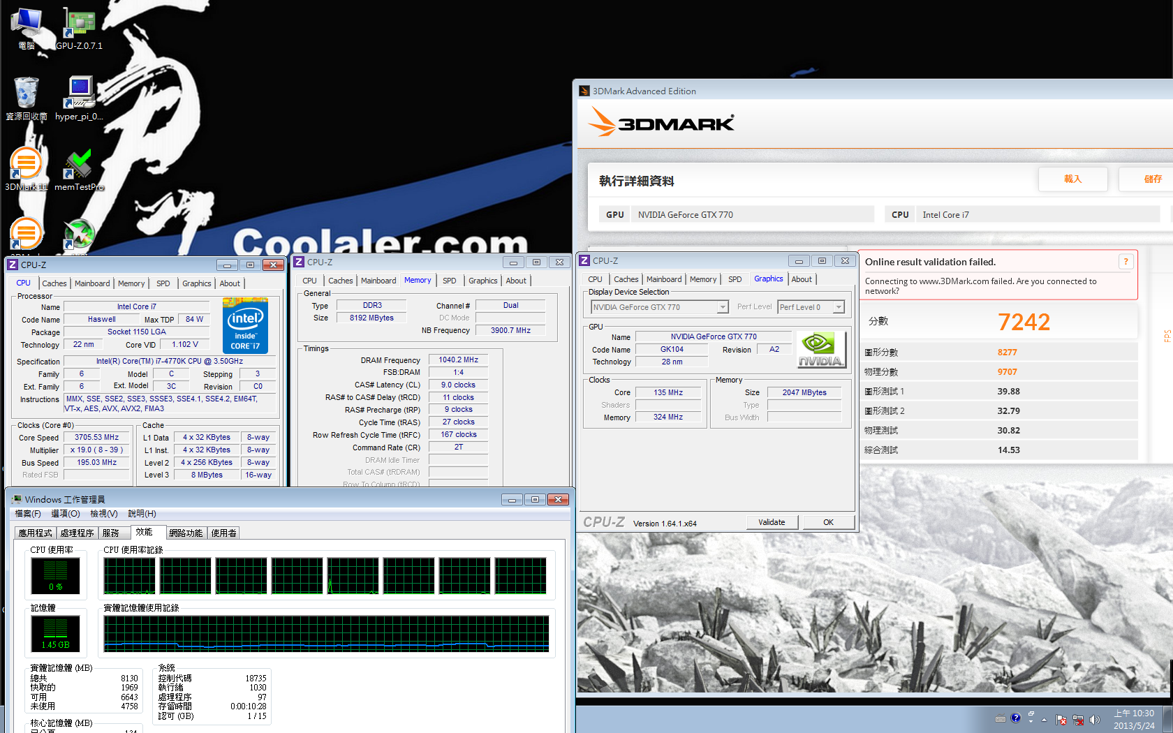Screen dimensions: 1173x733
Task: Click the memory Size 8192 MBytes field
Action: tap(371, 318)
